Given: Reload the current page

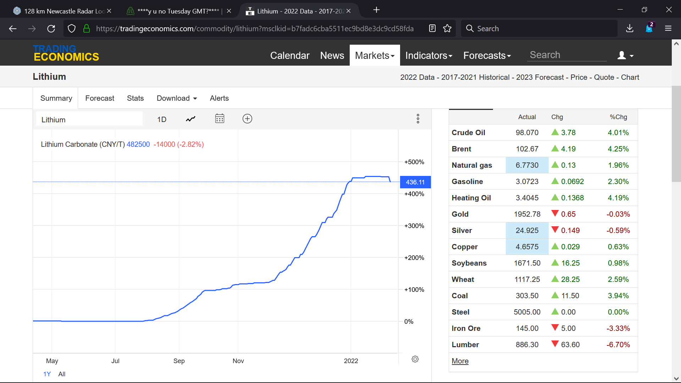Looking at the screenshot, I should pyautogui.click(x=51, y=29).
